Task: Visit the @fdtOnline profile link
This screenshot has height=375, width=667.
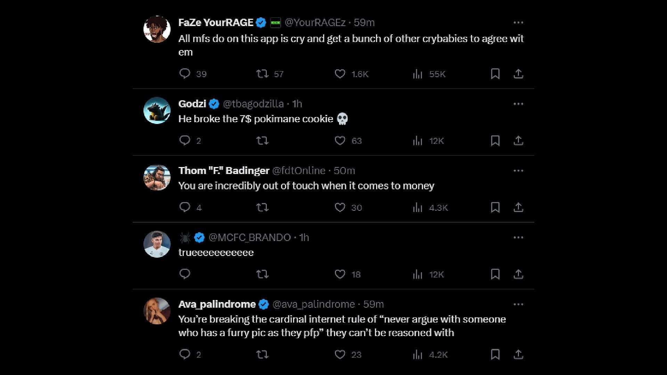Action: (299, 170)
